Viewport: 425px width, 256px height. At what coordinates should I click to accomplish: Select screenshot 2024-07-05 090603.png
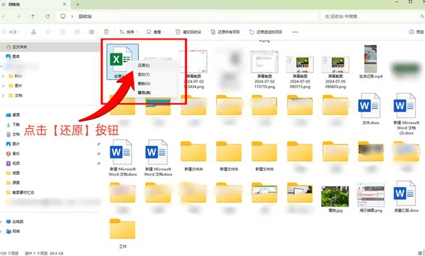click(x=335, y=65)
